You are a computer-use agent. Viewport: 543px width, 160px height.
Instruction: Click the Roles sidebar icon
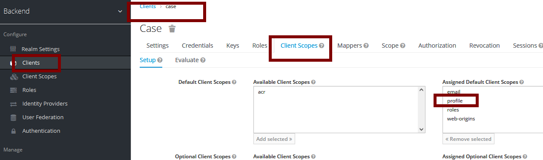[x=14, y=90]
